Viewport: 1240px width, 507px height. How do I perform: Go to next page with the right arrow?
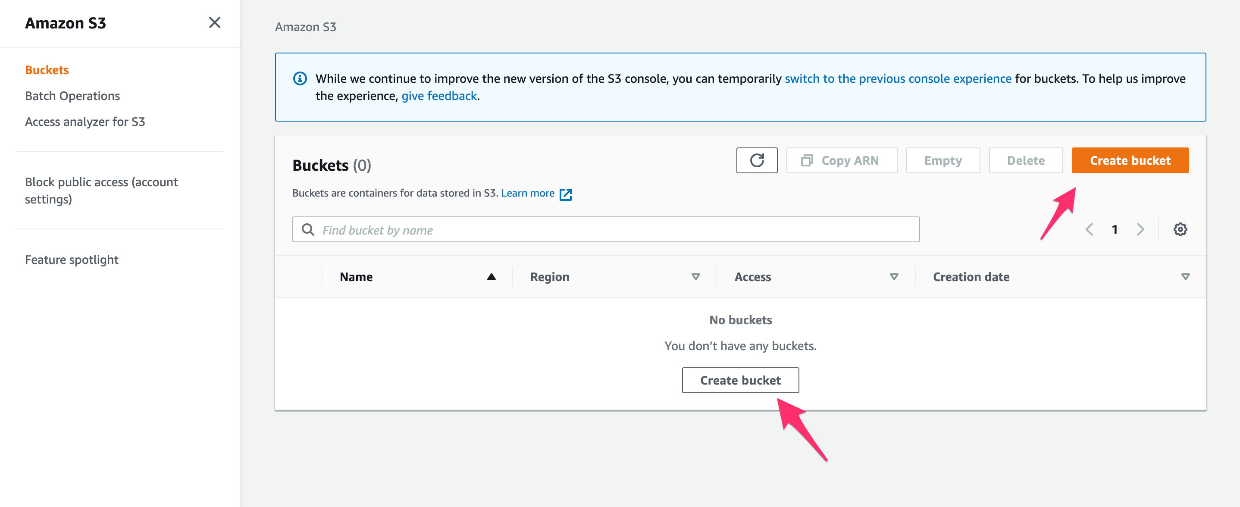(x=1140, y=229)
